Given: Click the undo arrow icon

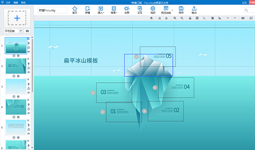Looking at the screenshot, I should tap(228, 18).
